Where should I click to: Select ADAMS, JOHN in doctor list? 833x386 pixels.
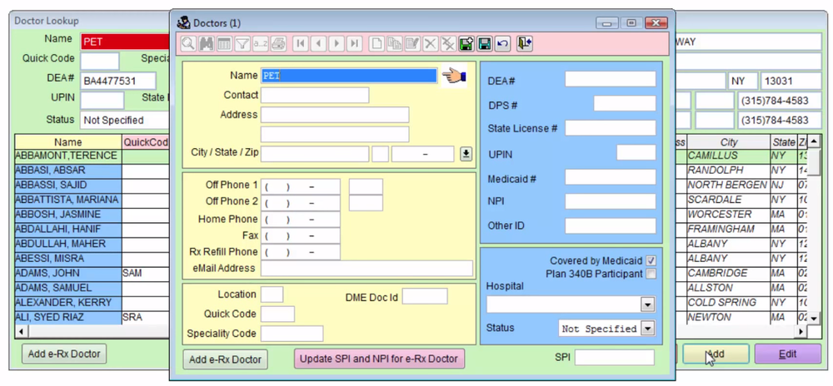coord(68,274)
